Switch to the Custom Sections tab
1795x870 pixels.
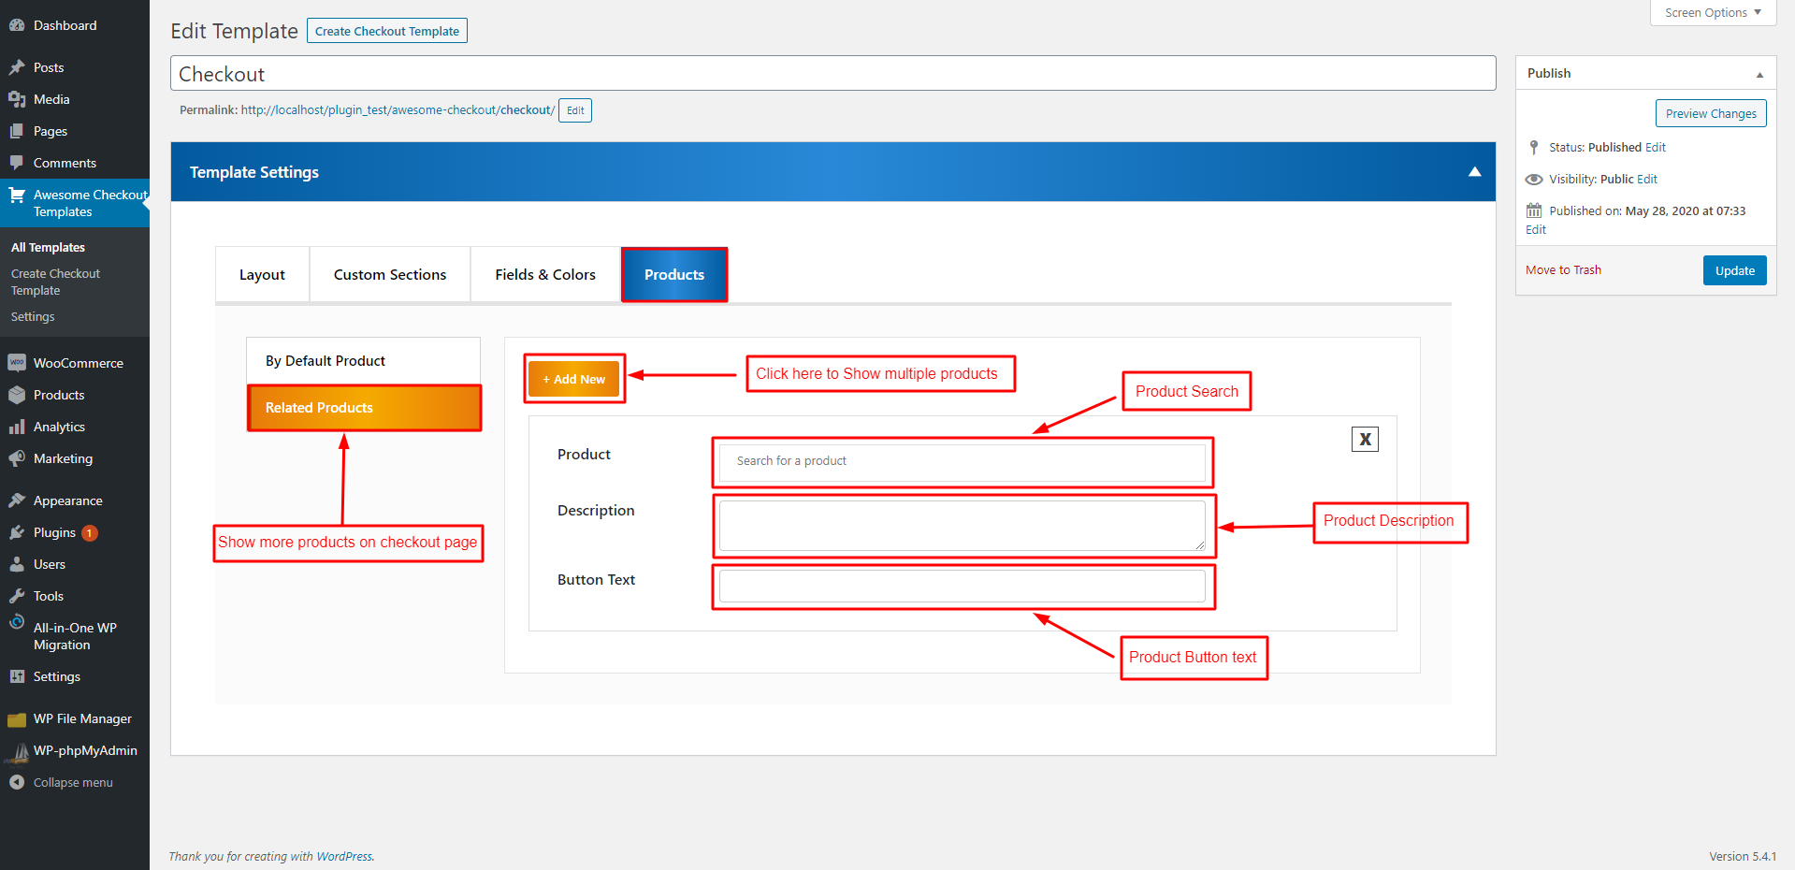point(390,274)
